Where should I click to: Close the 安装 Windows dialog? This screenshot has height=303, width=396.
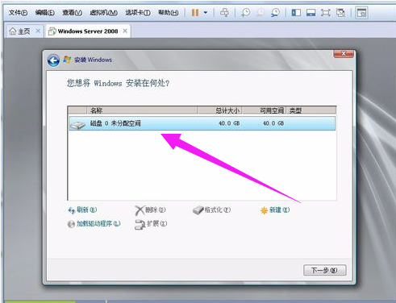344,54
